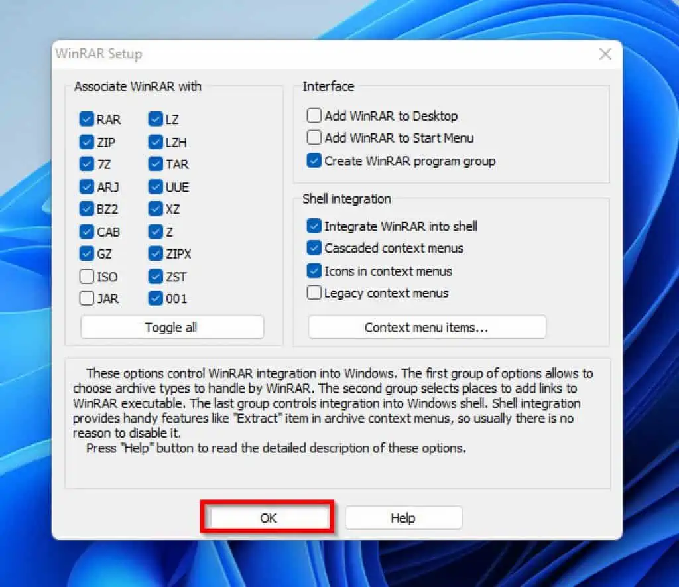Open the Help button
This screenshot has width=679, height=587.
[x=403, y=517]
